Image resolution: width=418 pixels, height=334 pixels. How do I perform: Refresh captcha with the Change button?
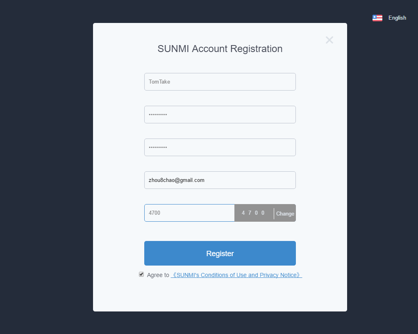click(285, 214)
